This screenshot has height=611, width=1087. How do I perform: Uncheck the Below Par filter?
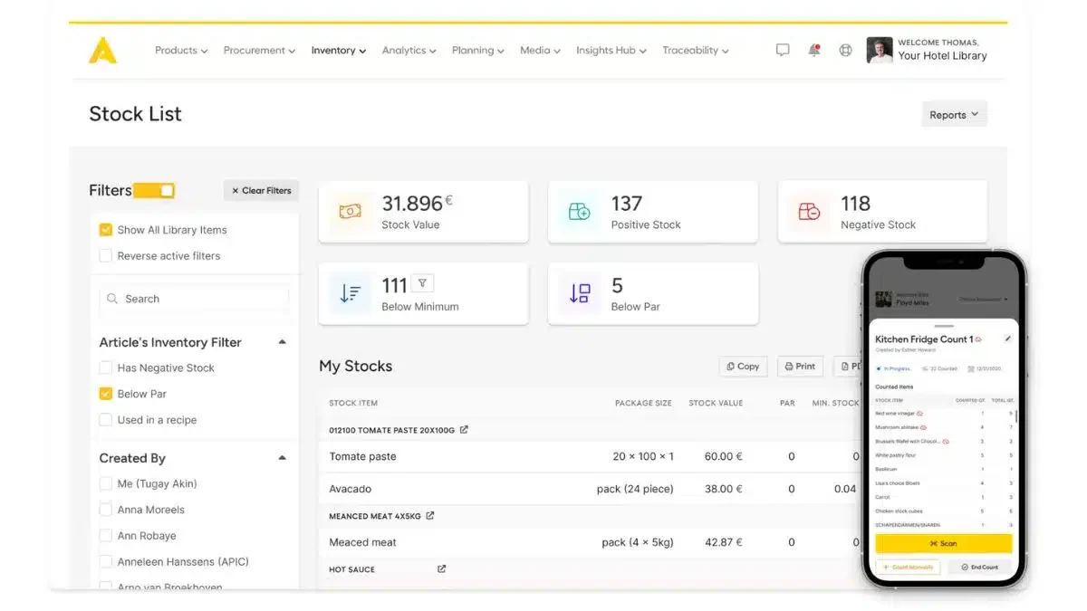tap(106, 394)
